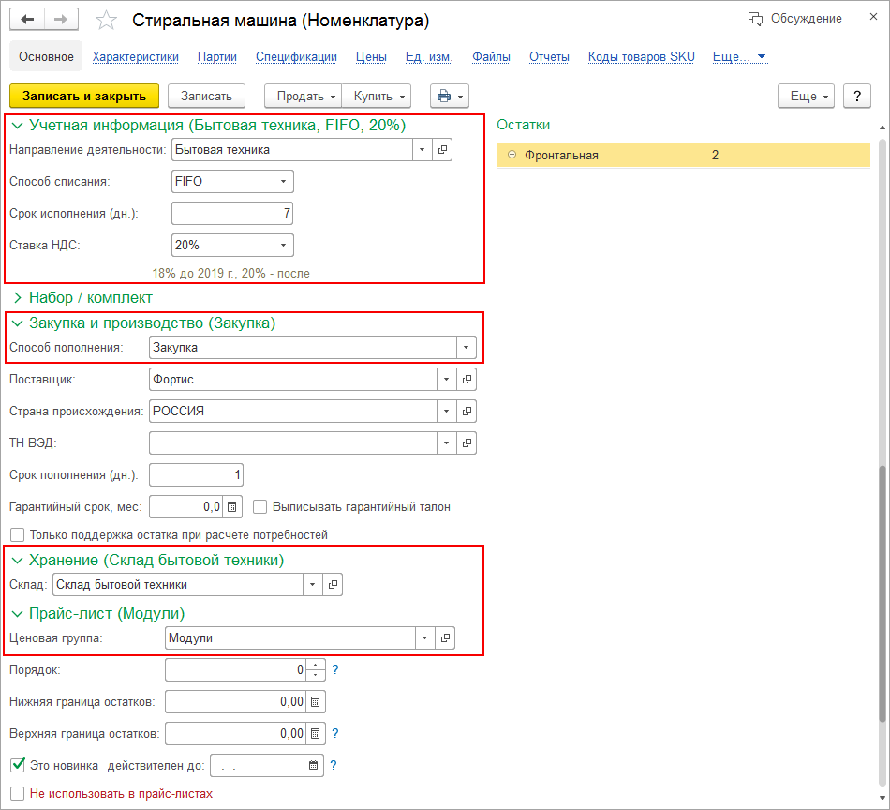Go back with the left arrow button
The height and width of the screenshot is (810, 890).
pyautogui.click(x=26, y=20)
